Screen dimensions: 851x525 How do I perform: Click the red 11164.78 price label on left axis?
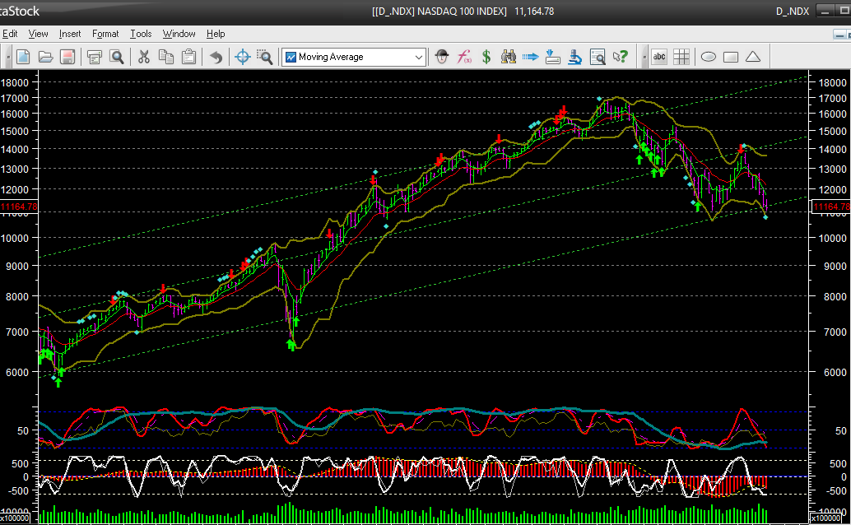[18, 207]
